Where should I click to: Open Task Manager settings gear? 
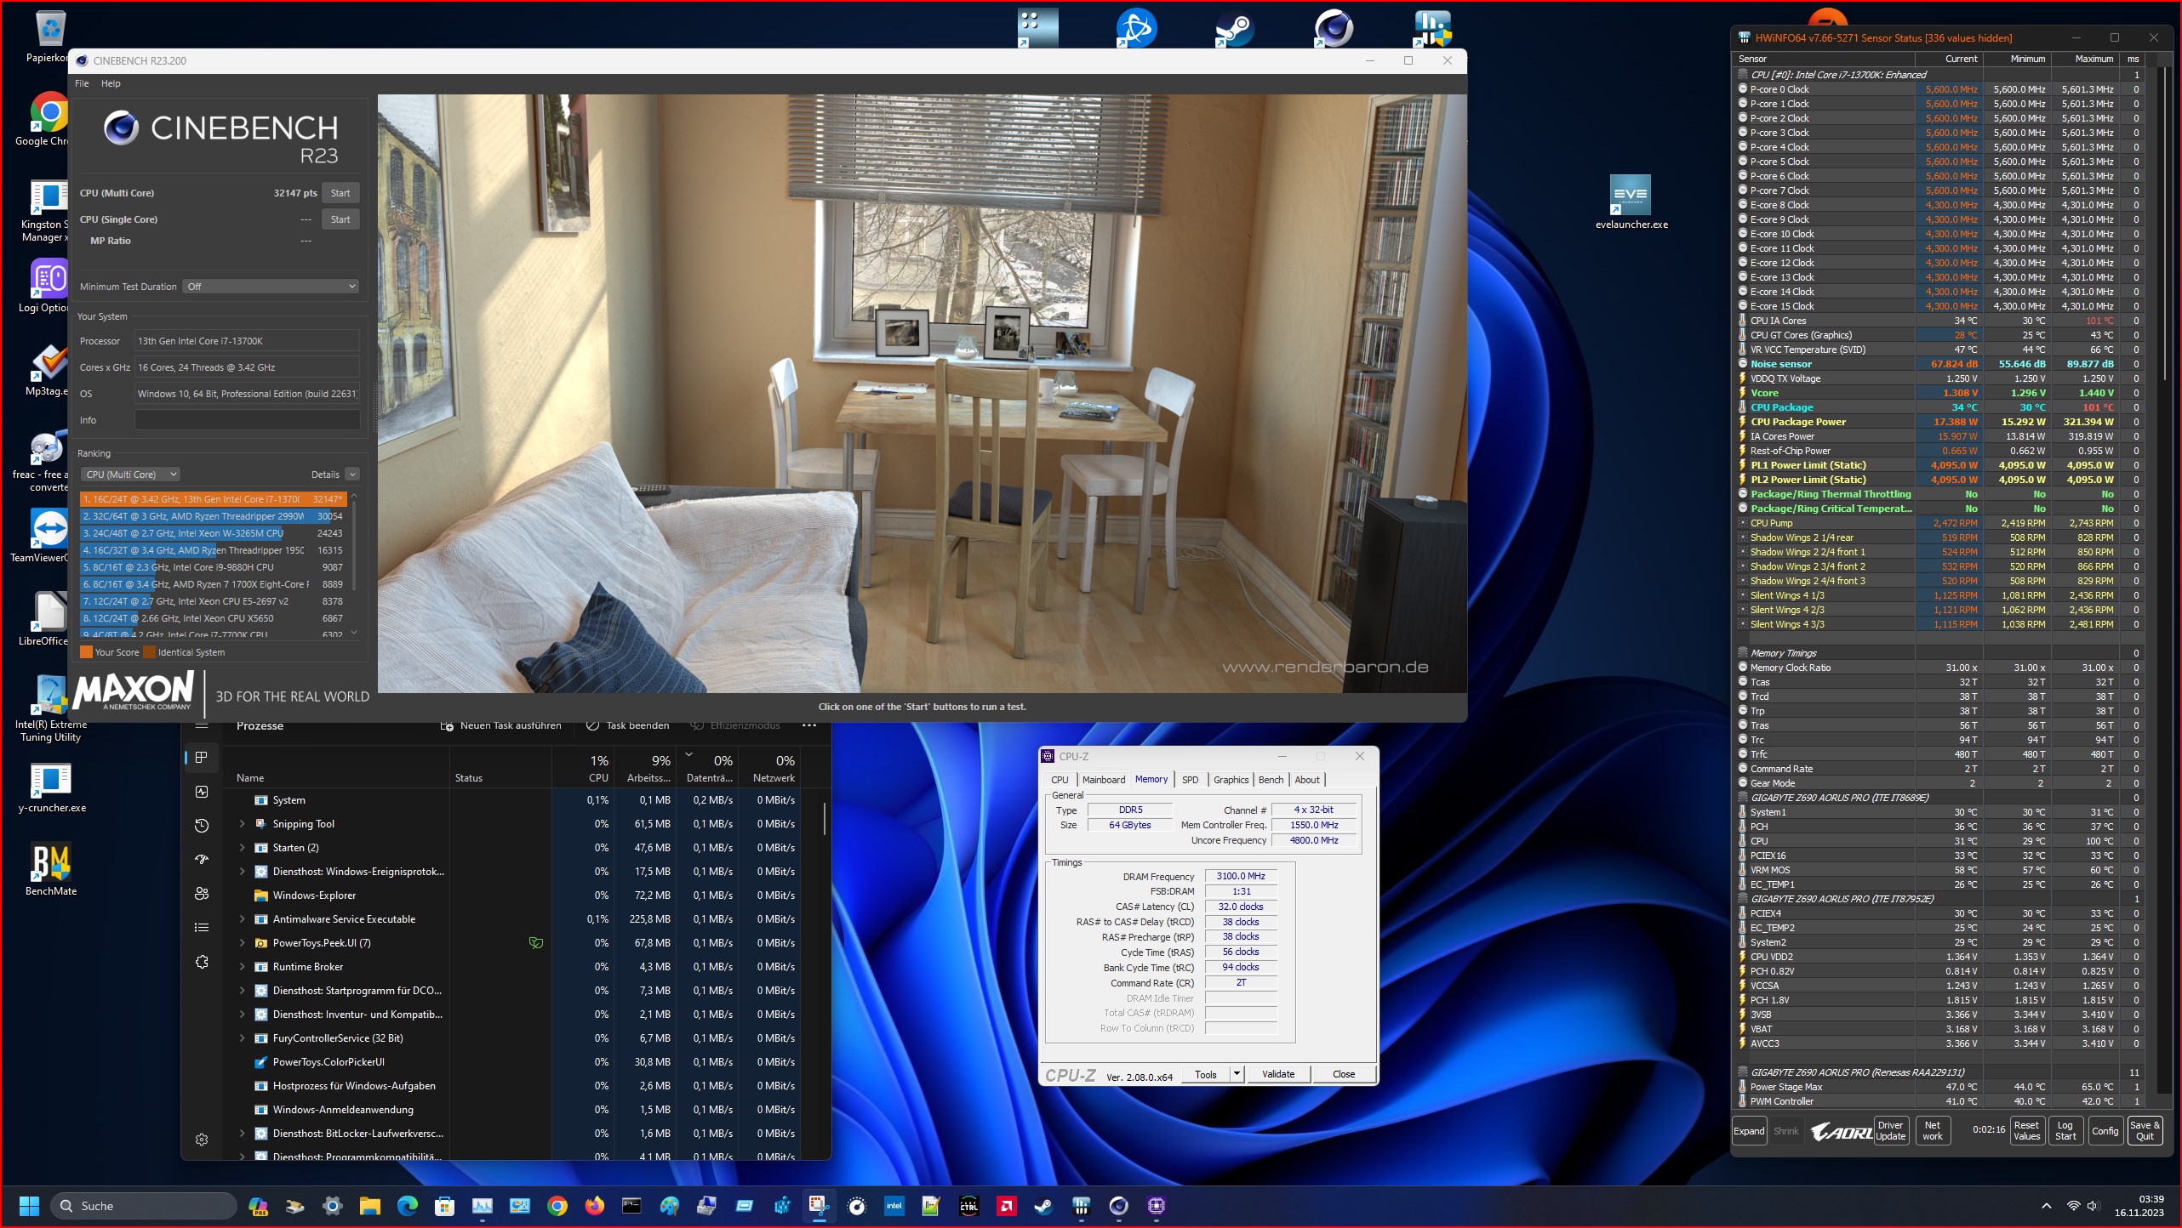[x=202, y=1140]
